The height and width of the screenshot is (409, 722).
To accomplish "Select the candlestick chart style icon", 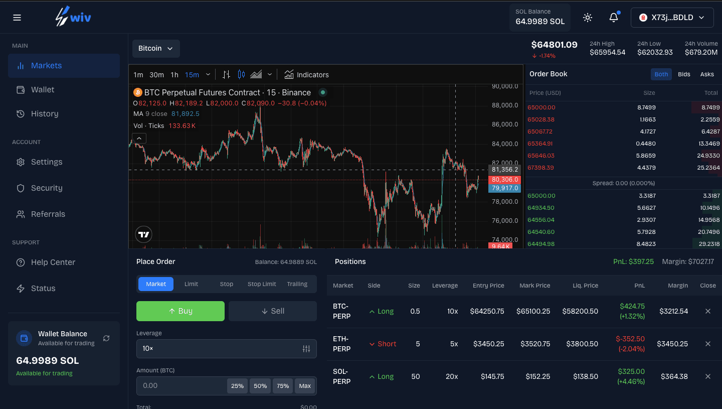I will (x=241, y=75).
